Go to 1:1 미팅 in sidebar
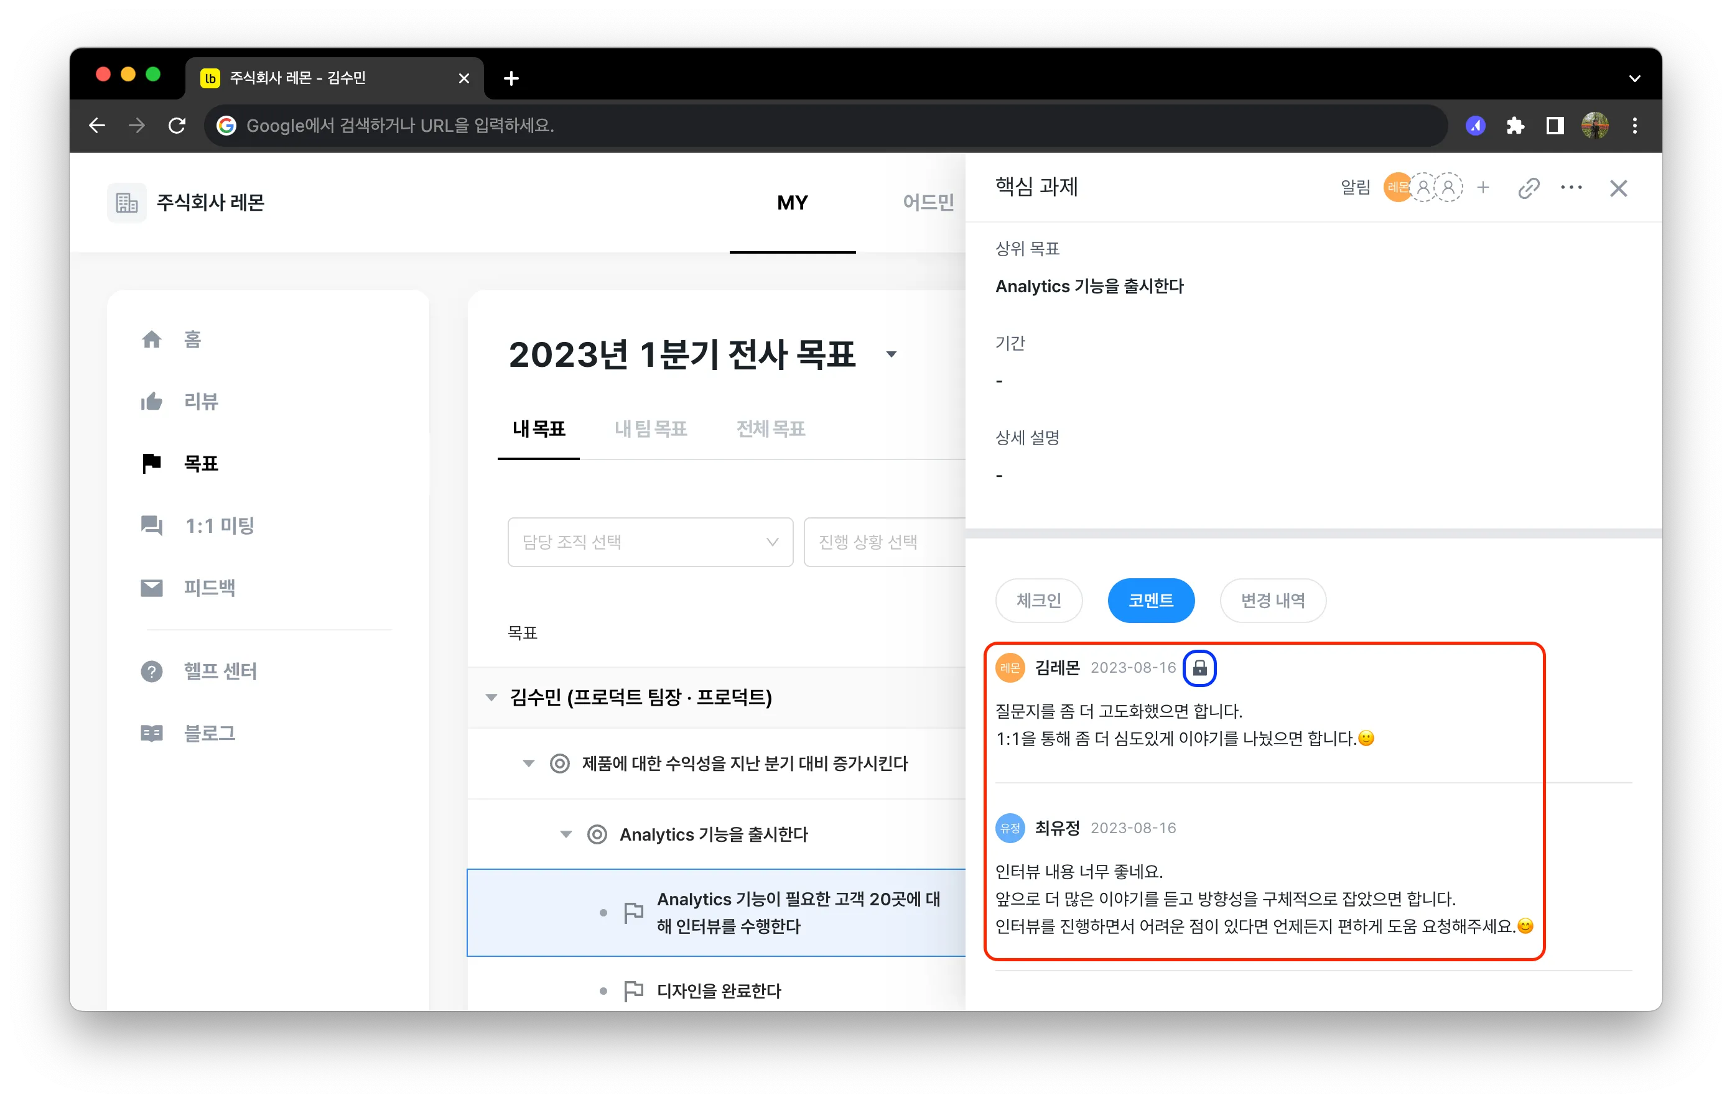Viewport: 1732px width, 1103px height. pos(198,525)
